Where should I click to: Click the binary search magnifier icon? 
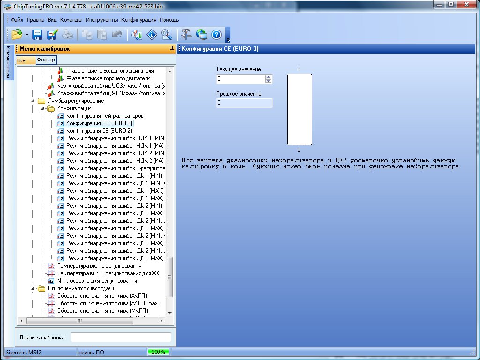166,34
